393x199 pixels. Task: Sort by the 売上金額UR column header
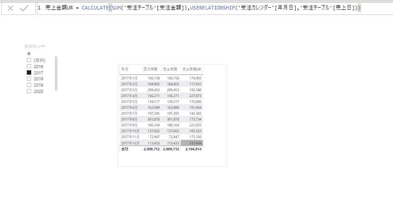pyautogui.click(x=192, y=69)
